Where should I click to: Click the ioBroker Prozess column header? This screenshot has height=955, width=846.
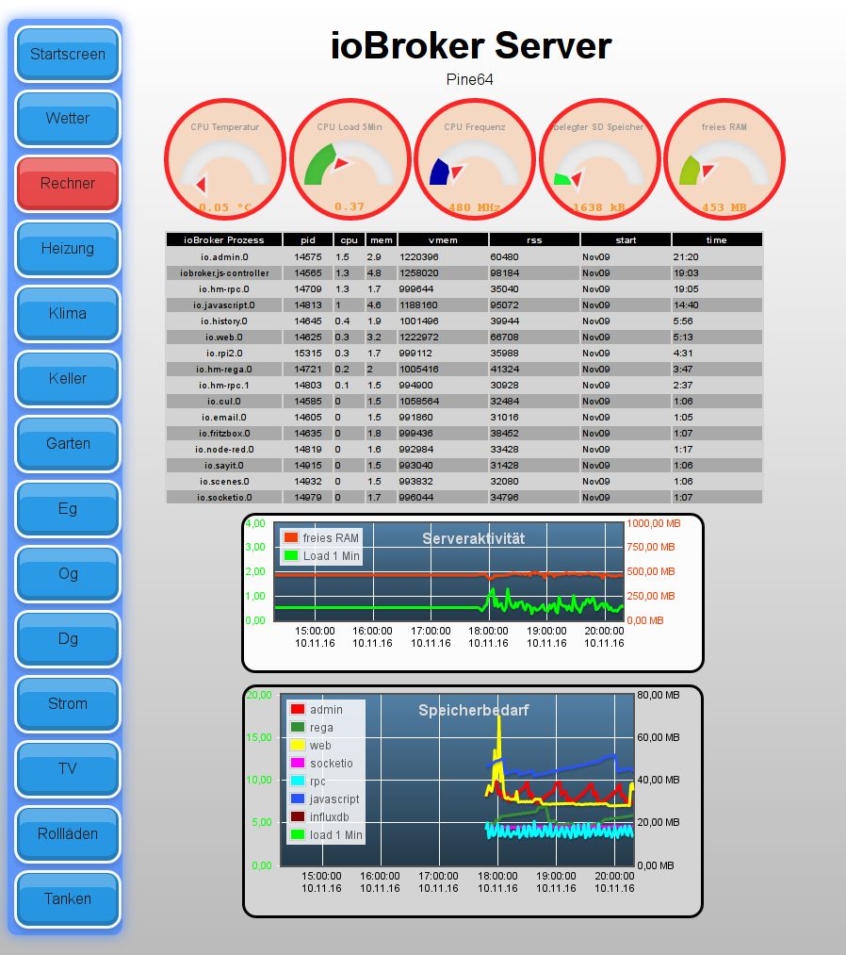click(x=224, y=240)
